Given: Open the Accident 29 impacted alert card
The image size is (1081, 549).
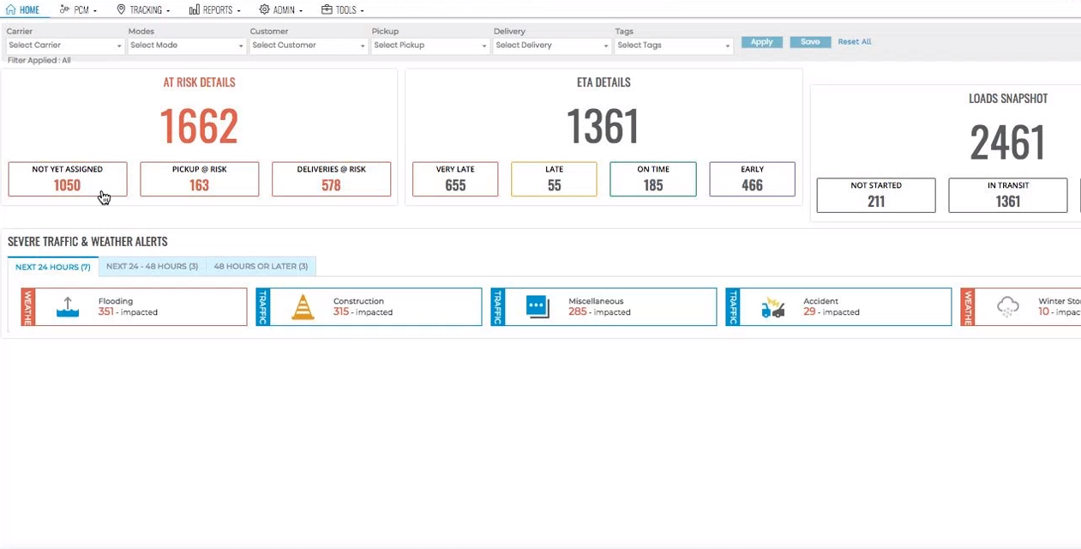Looking at the screenshot, I should pyautogui.click(x=838, y=307).
